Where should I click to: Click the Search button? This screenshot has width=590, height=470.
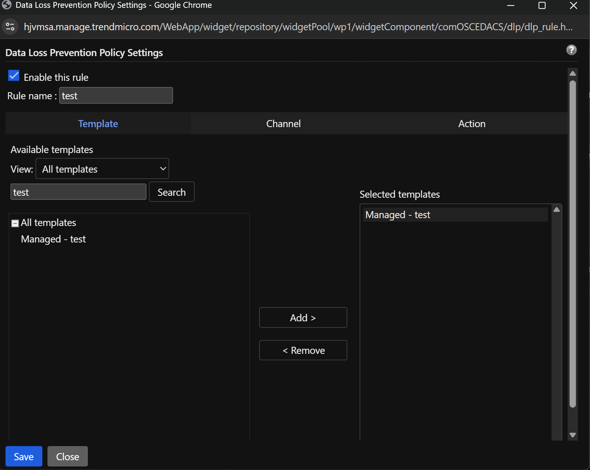[x=171, y=192]
